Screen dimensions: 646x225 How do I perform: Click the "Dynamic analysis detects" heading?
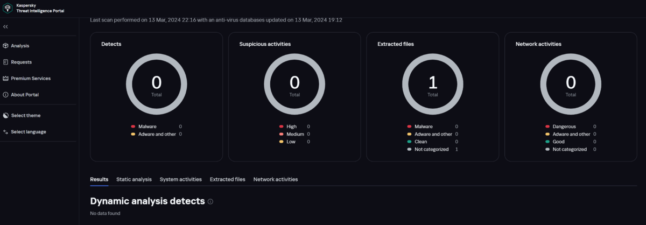click(148, 201)
